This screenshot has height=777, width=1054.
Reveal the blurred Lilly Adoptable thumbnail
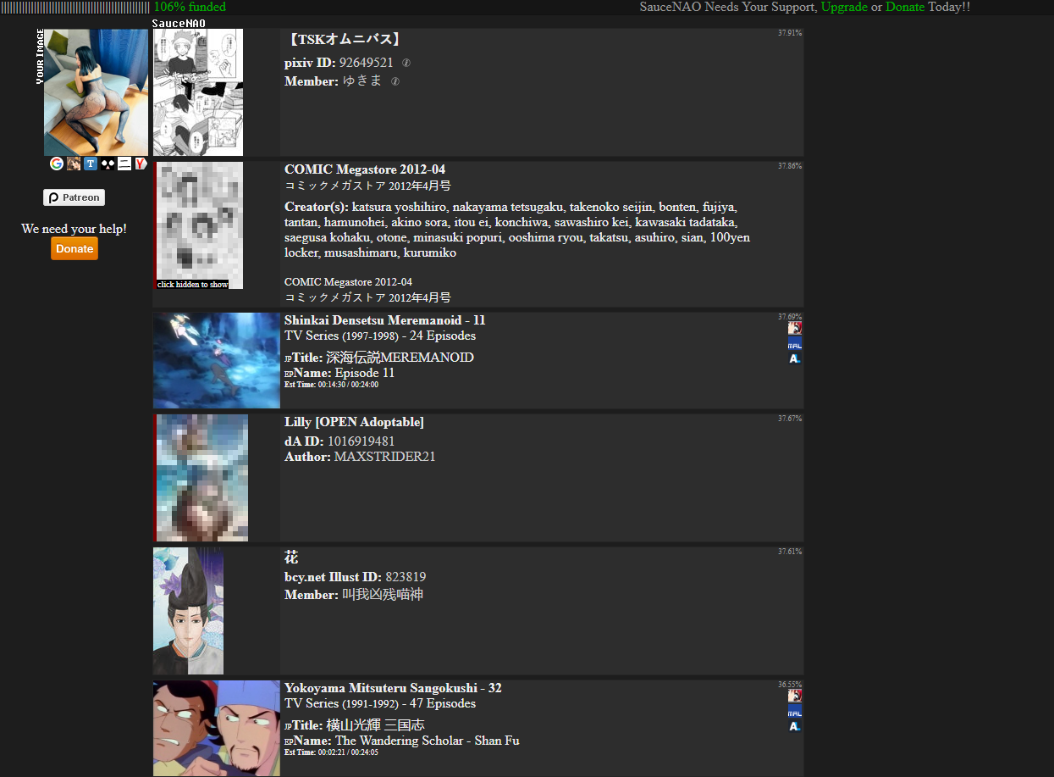[202, 478]
